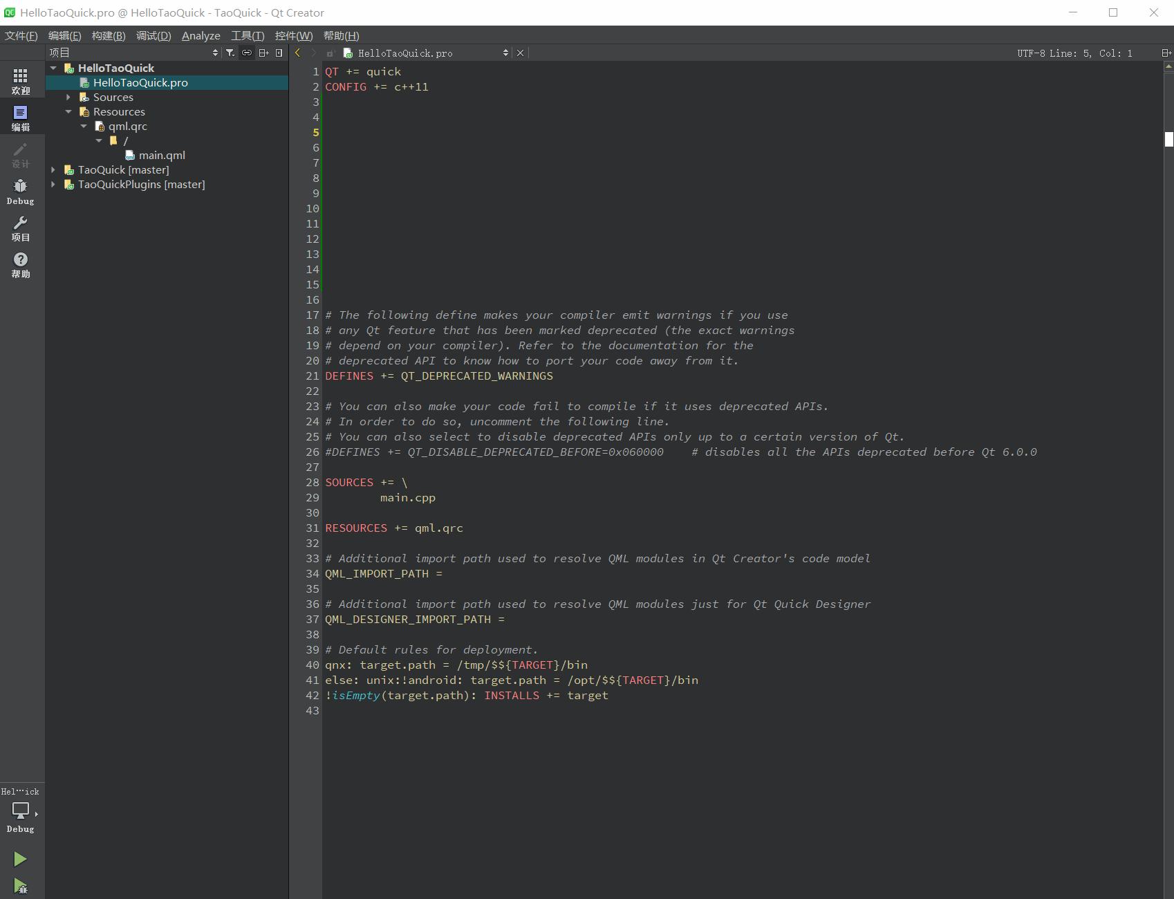Screen dimensions: 1174x899
Task: Collapse the Resources folder
Action: point(68,112)
